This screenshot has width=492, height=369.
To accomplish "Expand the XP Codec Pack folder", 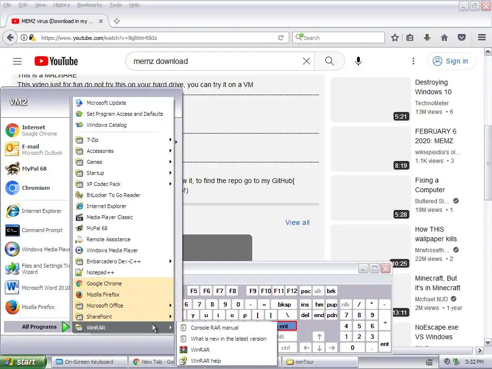I will coord(123,184).
